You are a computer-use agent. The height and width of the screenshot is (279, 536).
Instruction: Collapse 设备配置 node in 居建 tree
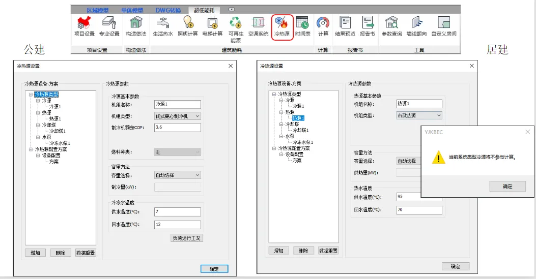281,154
